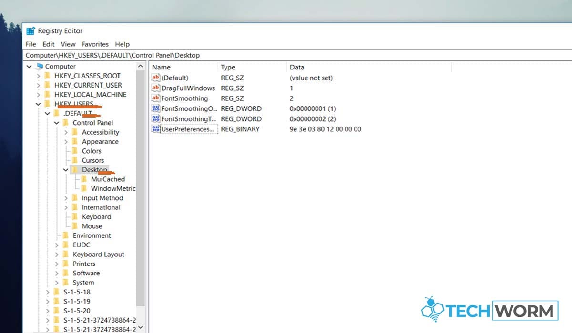Collapse the Computer root node
Image resolution: width=572 pixels, height=333 pixels.
pyautogui.click(x=30, y=67)
